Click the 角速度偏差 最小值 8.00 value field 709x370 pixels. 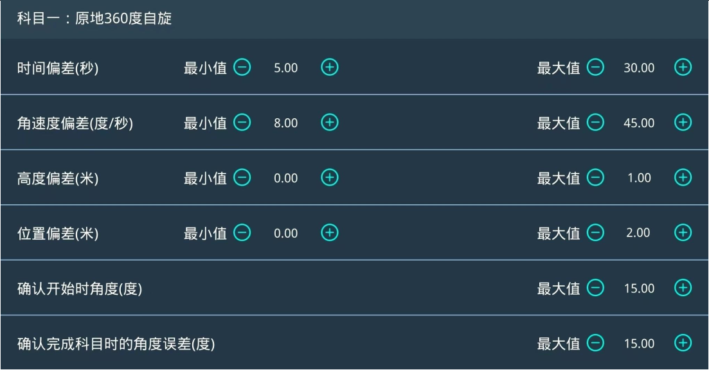coord(285,123)
